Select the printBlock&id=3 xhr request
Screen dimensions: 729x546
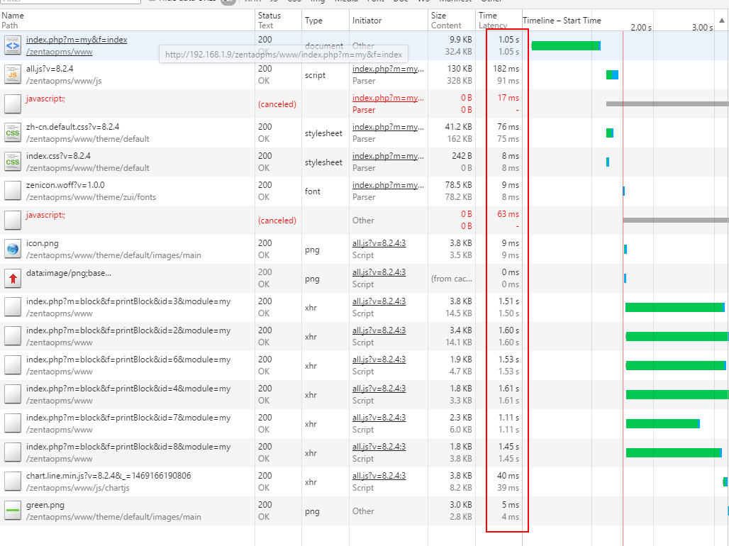(x=128, y=301)
